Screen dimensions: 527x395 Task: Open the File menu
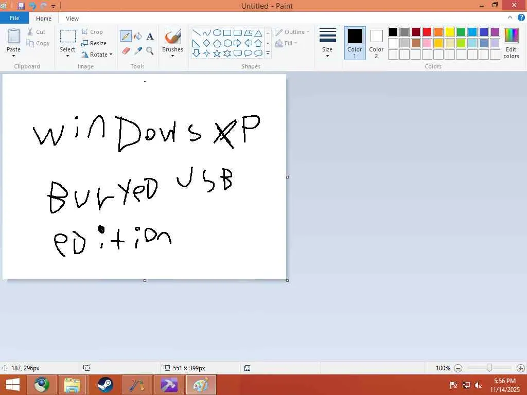click(x=14, y=18)
